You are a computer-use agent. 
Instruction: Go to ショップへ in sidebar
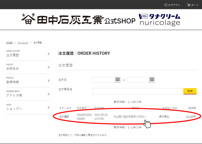(x=14, y=109)
